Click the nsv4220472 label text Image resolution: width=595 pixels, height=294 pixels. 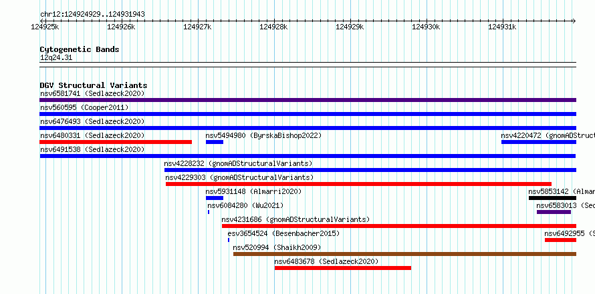pos(548,135)
